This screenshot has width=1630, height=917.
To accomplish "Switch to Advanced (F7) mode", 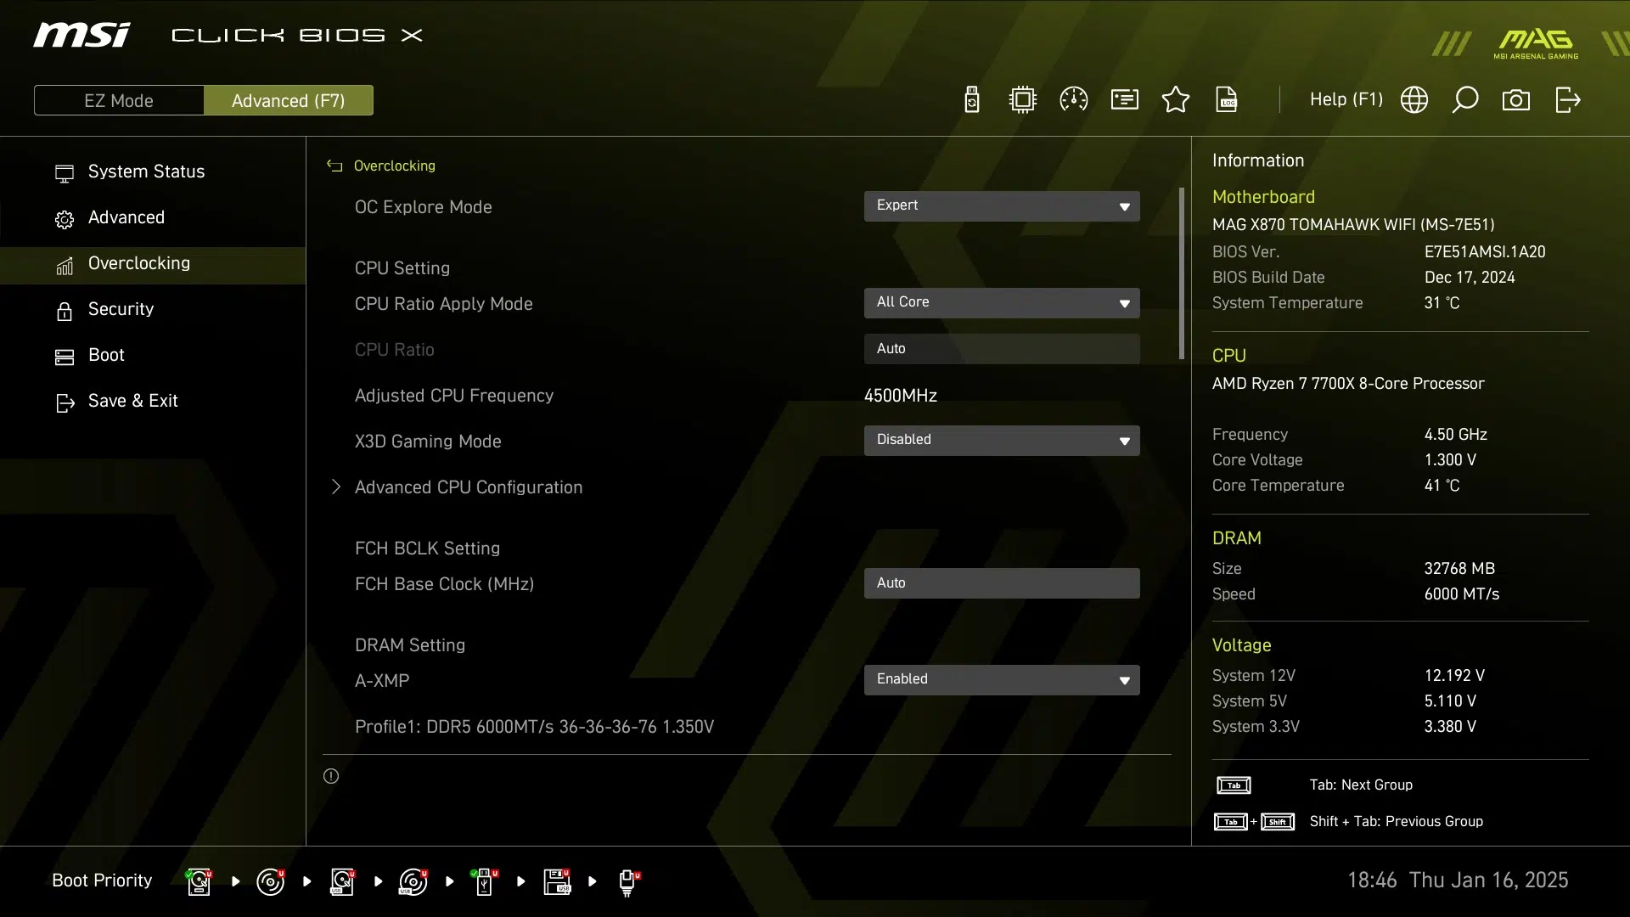I will tap(289, 100).
